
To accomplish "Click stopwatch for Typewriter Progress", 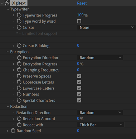I will [19, 15].
